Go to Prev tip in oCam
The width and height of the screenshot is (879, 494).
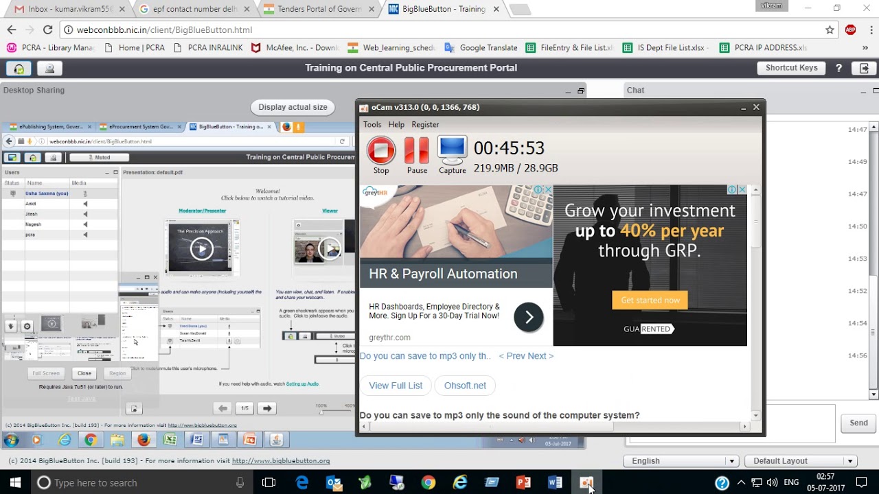click(512, 356)
